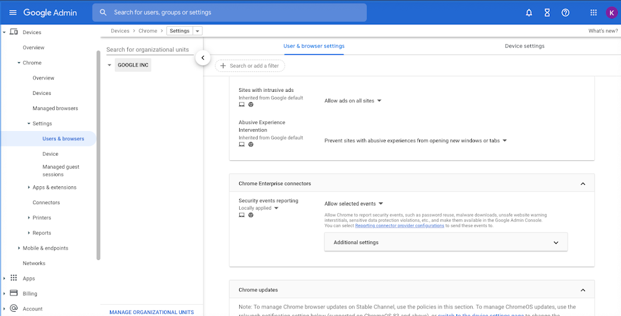Image resolution: width=621 pixels, height=316 pixels.
Task: Collapse Chrome Enterprise connectors section
Action: pyautogui.click(x=582, y=184)
